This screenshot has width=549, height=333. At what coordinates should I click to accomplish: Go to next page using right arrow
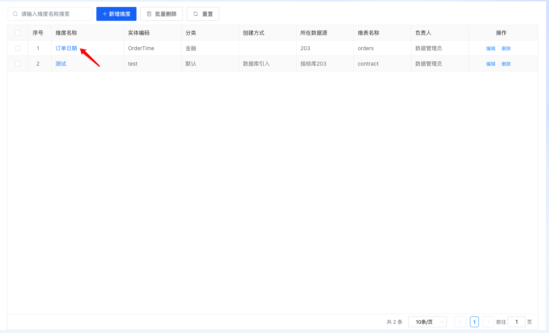click(488, 322)
